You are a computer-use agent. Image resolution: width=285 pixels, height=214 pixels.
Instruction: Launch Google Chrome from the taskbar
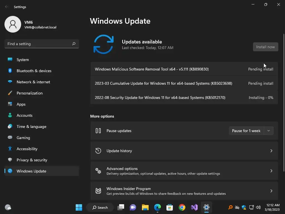coord(182,207)
